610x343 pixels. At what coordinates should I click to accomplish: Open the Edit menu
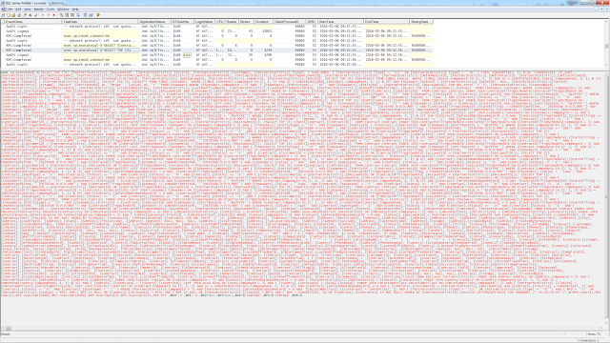(x=18, y=10)
